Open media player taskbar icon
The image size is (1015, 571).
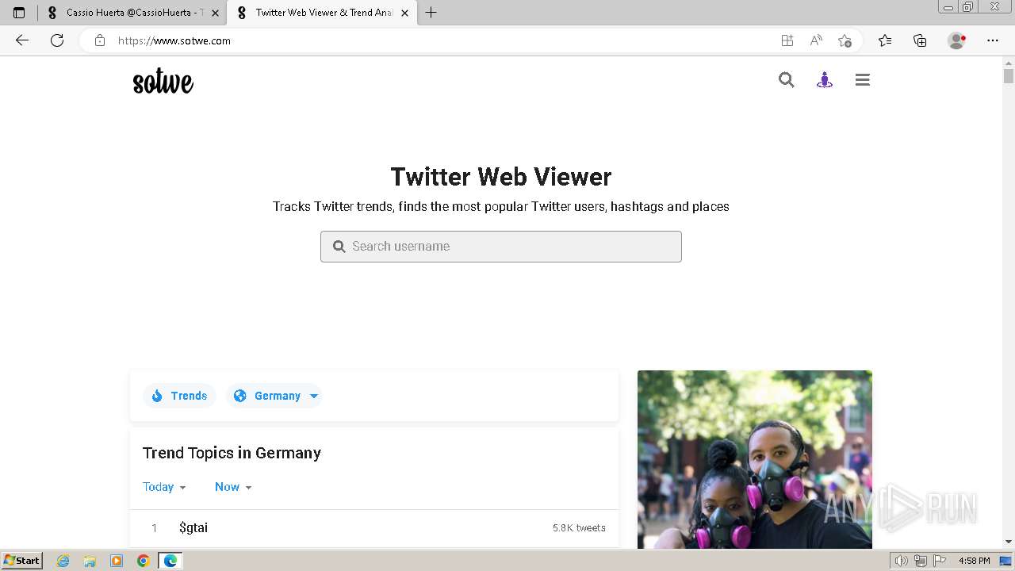click(117, 561)
